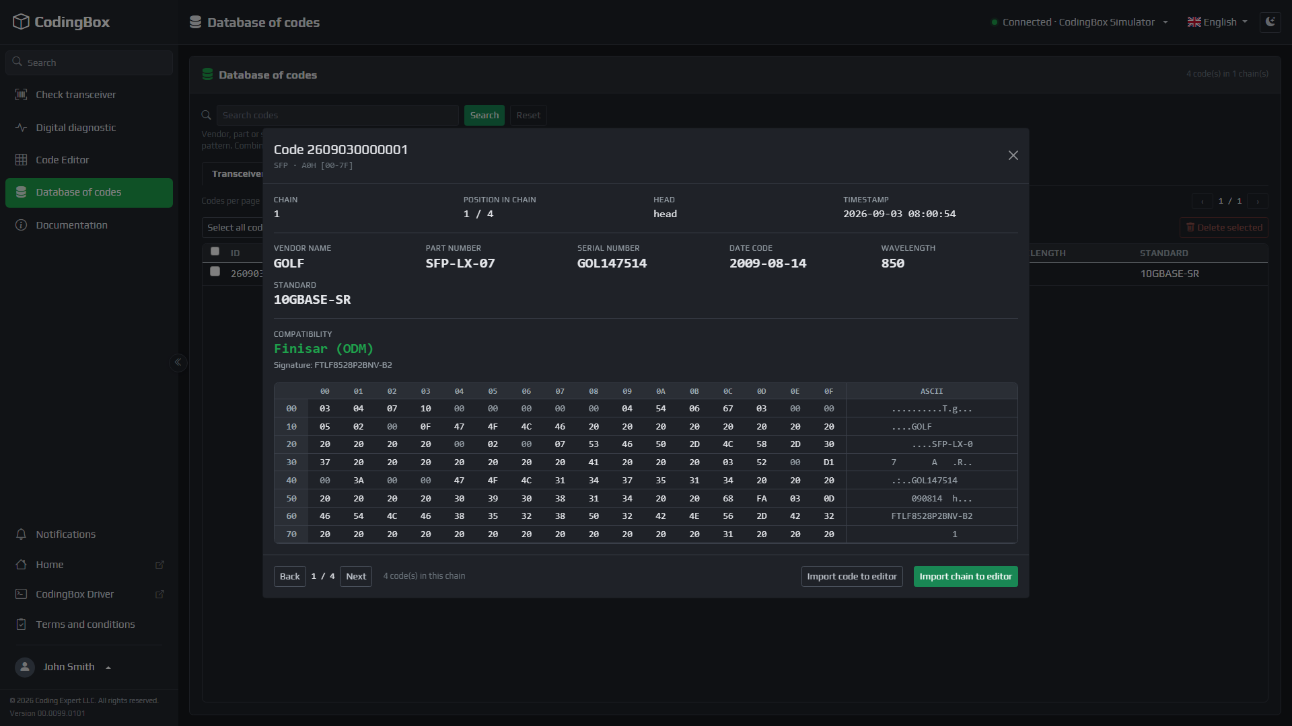The height and width of the screenshot is (726, 1292).
Task: Click the date code 2009-08-14
Action: pyautogui.click(x=768, y=264)
